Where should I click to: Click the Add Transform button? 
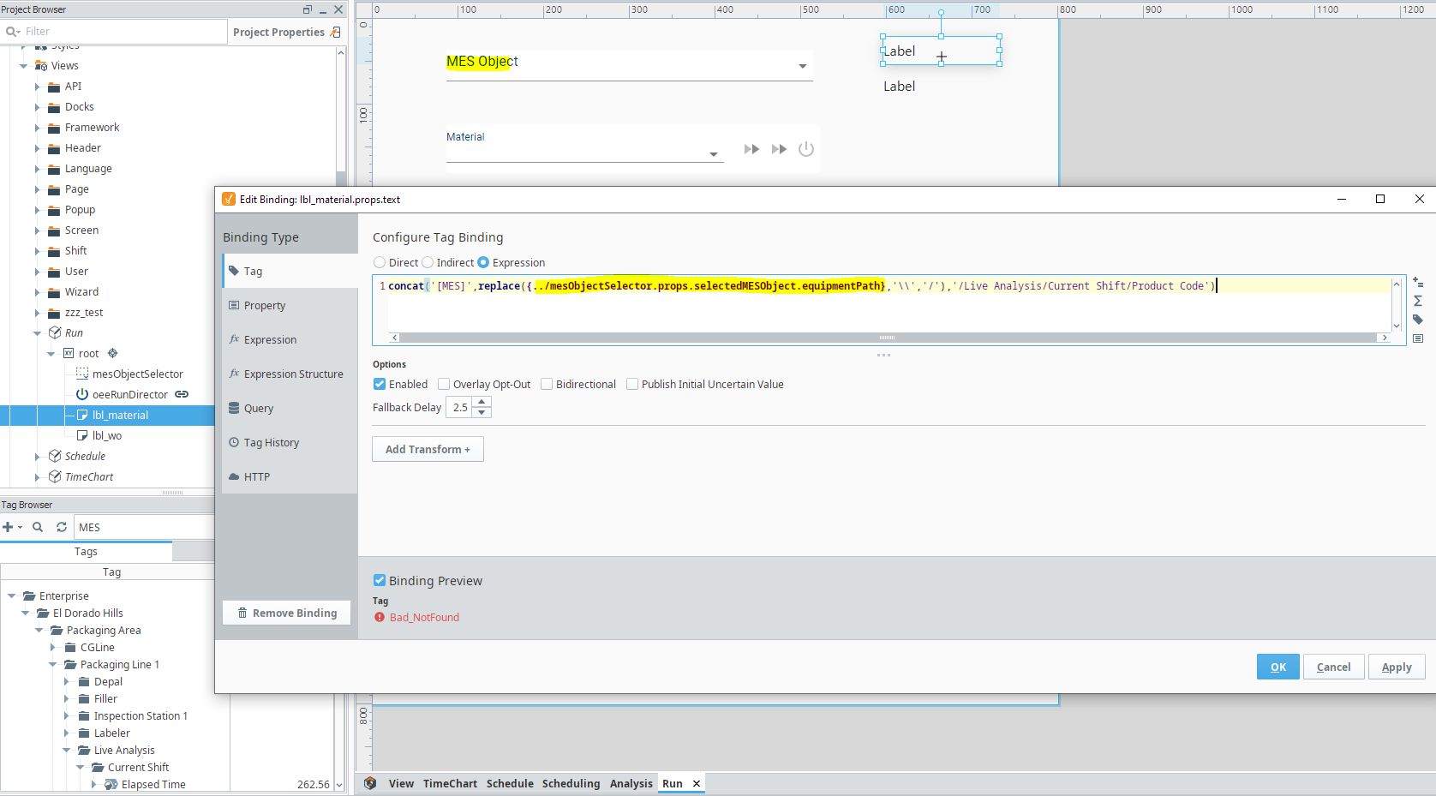(428, 449)
